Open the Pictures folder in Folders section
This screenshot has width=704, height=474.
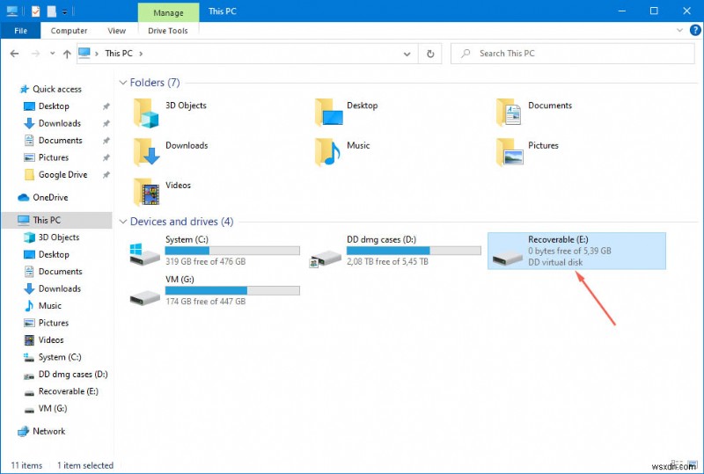[527, 153]
